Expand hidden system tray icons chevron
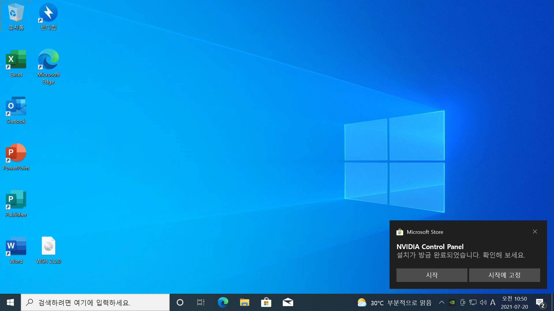Screen dimensions: 554x311 (x=441, y=302)
